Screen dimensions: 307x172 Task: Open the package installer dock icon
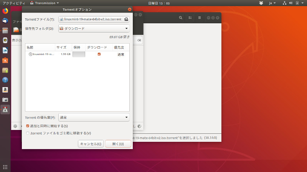[x=5, y=70]
